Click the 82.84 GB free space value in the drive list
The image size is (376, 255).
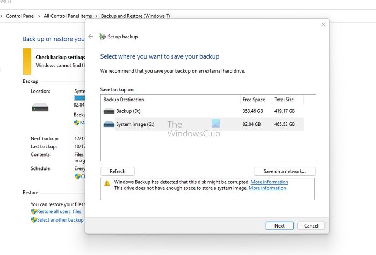point(251,124)
